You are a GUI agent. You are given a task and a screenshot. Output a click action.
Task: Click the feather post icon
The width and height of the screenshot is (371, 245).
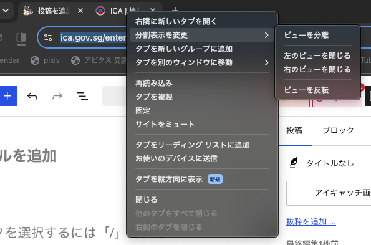(294, 163)
